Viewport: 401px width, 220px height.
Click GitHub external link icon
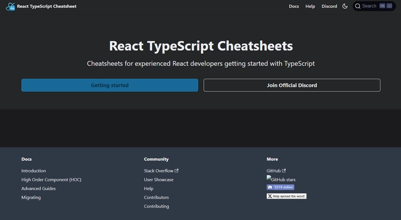(x=284, y=170)
